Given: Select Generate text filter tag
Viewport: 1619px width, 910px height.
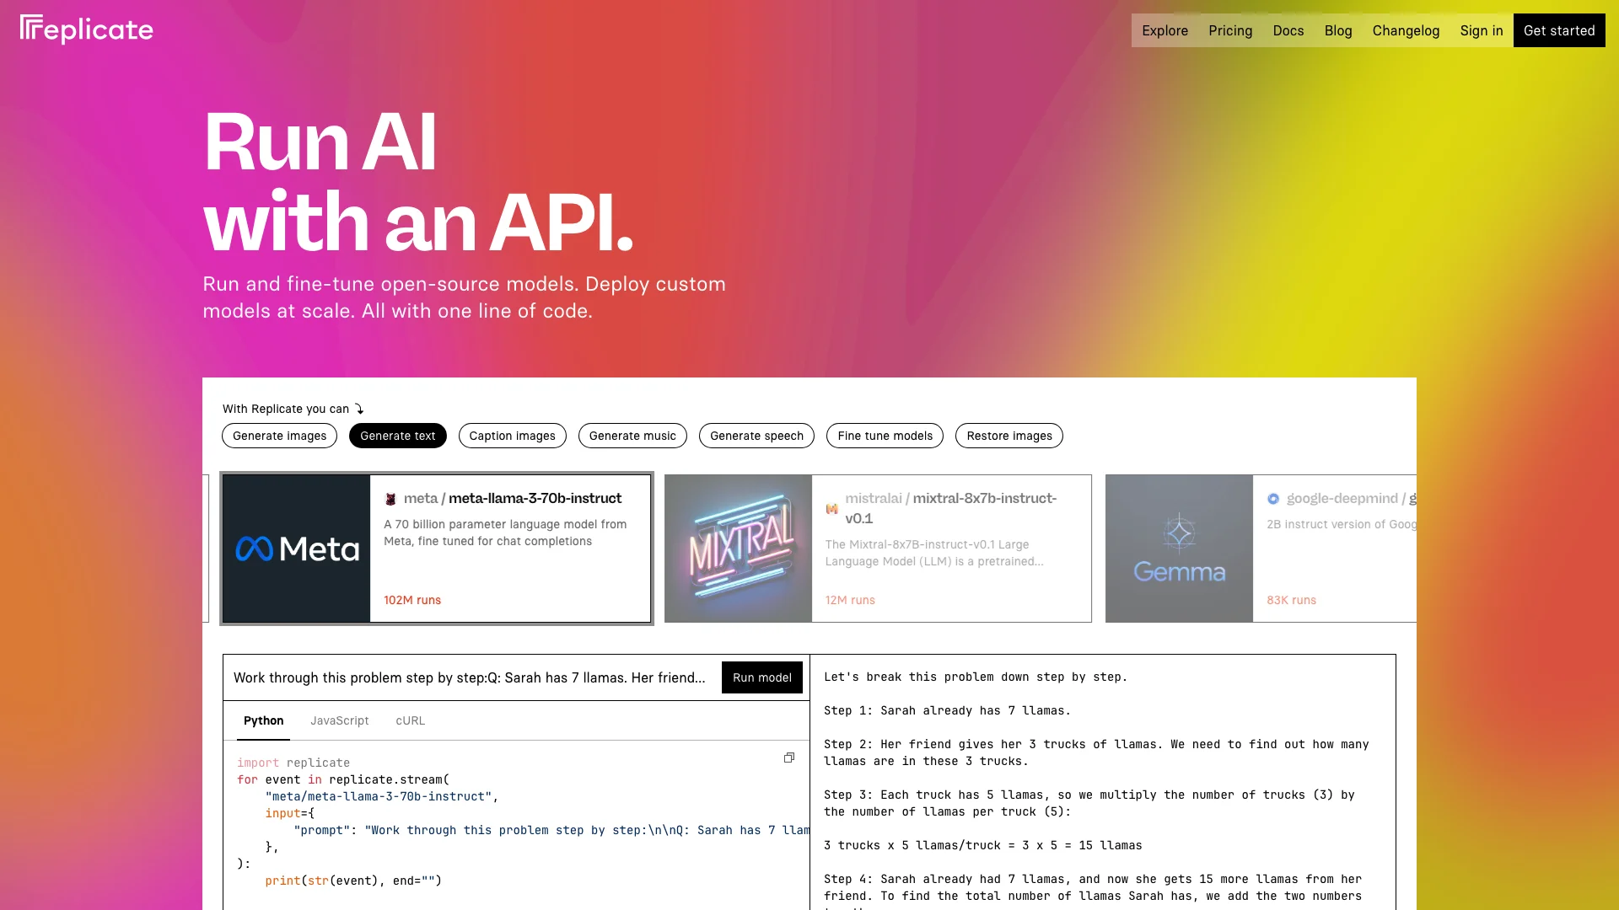Looking at the screenshot, I should 397,436.
